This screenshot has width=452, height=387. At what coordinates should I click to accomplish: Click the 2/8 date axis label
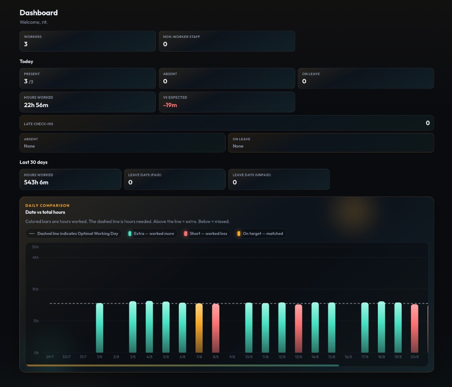tap(116, 357)
